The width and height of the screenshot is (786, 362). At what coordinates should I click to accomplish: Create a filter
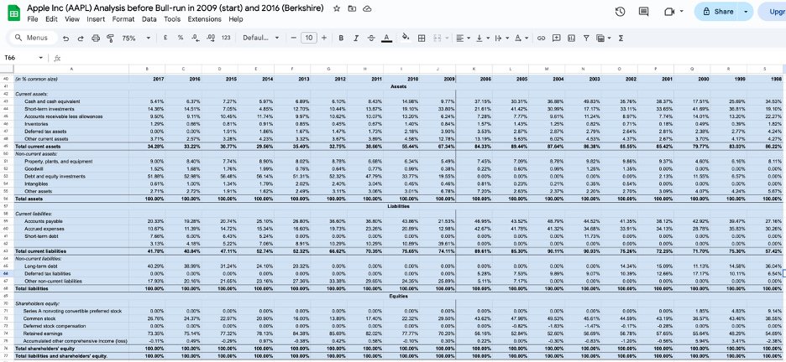[x=586, y=38]
